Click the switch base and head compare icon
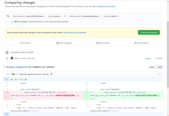Viewport: 169px width, 116px height. point(8,16)
